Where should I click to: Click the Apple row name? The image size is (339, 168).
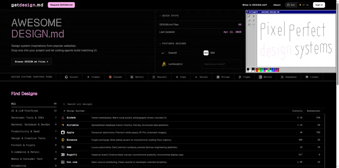tap(70, 132)
